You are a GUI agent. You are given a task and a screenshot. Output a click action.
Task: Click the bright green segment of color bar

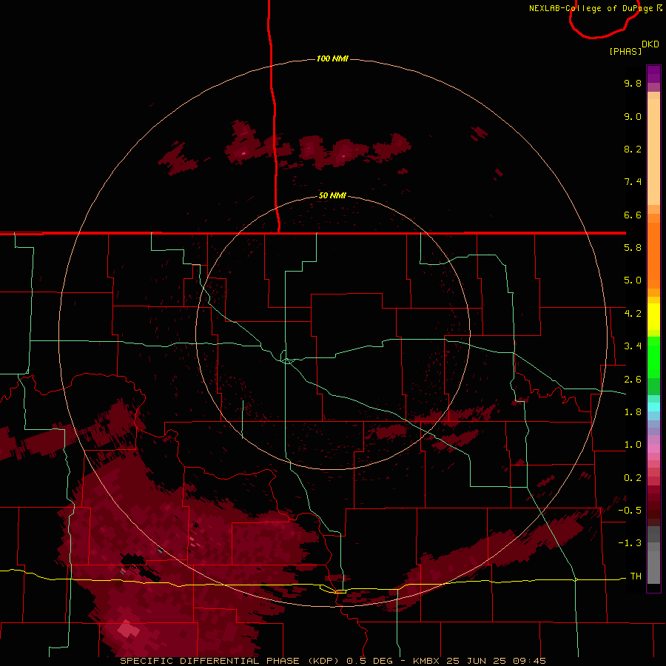click(x=653, y=357)
